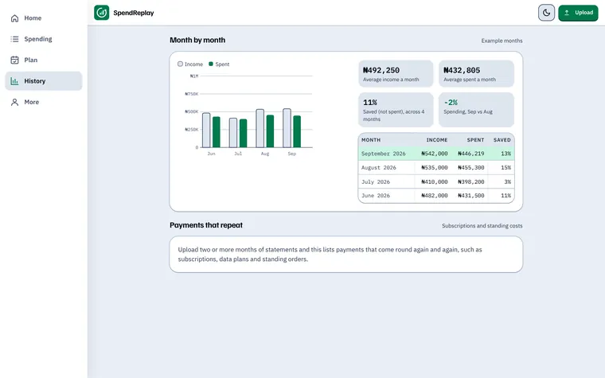
Task: Click the Jun income bar
Action: click(206, 130)
